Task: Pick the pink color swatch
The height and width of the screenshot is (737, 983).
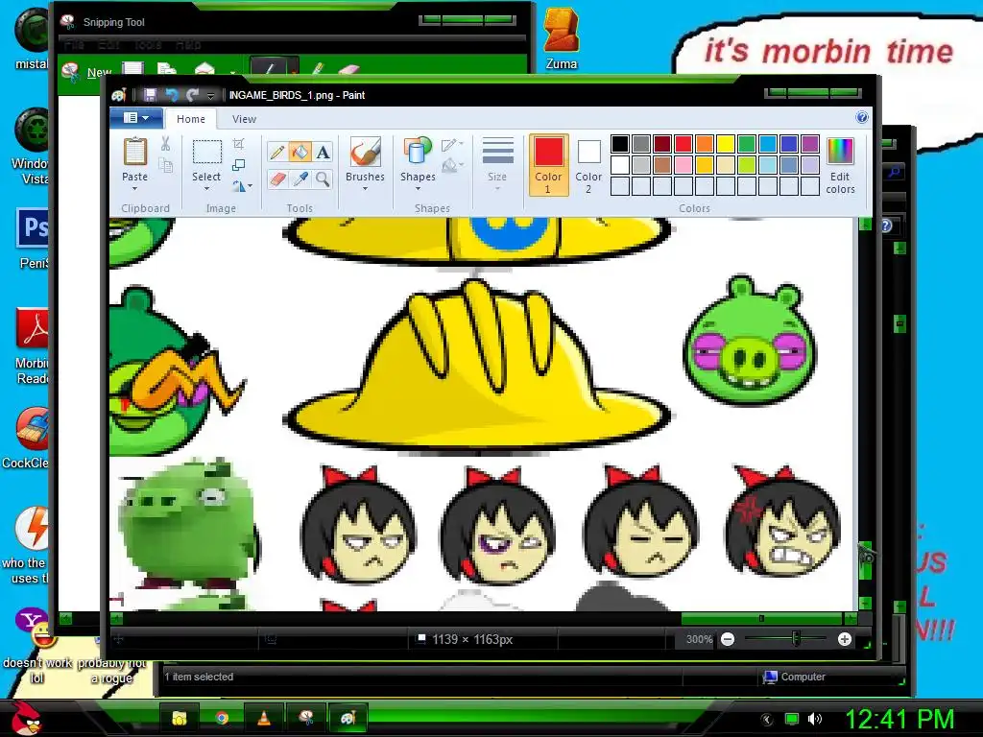Action: [x=683, y=165]
